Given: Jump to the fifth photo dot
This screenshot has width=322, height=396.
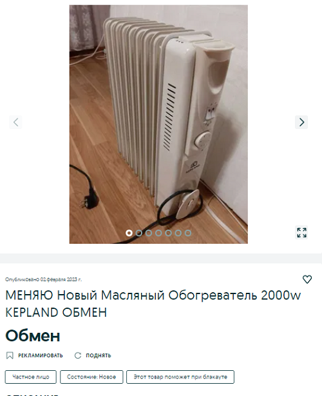Looking at the screenshot, I should pyautogui.click(x=168, y=233).
